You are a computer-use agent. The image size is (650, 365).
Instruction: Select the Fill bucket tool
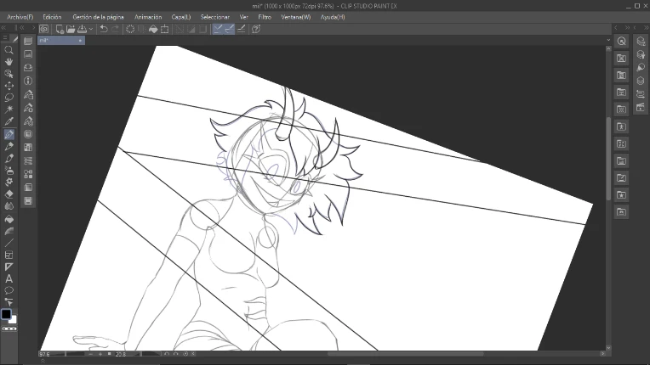(9, 219)
